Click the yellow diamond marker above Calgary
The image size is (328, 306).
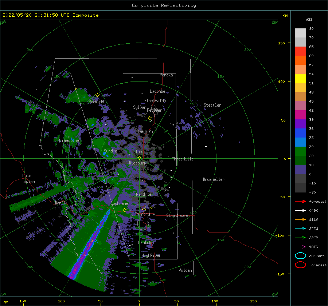[144, 210]
